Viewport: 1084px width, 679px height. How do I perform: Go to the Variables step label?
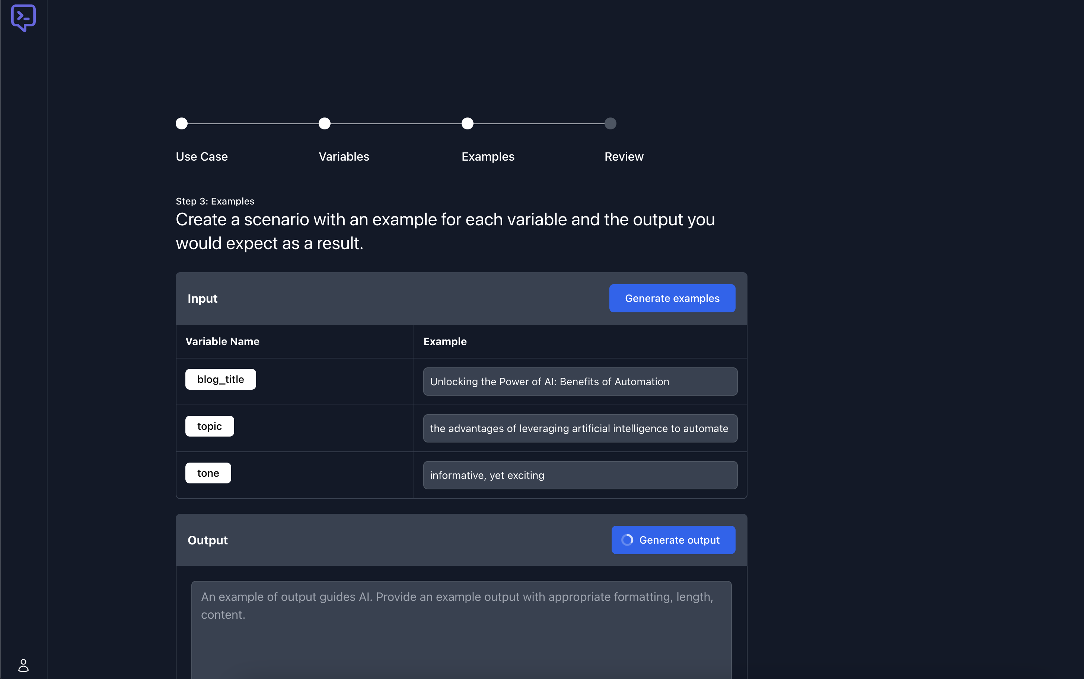[x=344, y=157]
